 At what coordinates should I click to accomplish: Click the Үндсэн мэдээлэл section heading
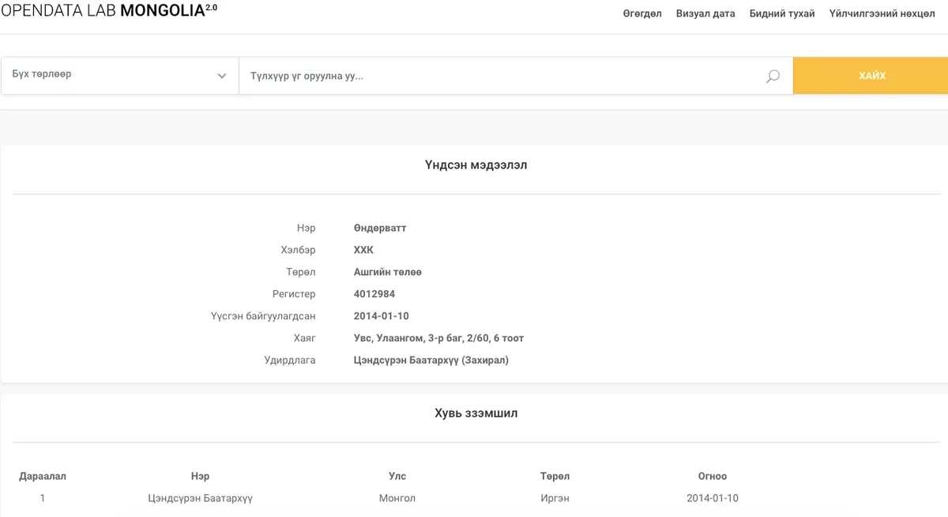click(x=476, y=165)
